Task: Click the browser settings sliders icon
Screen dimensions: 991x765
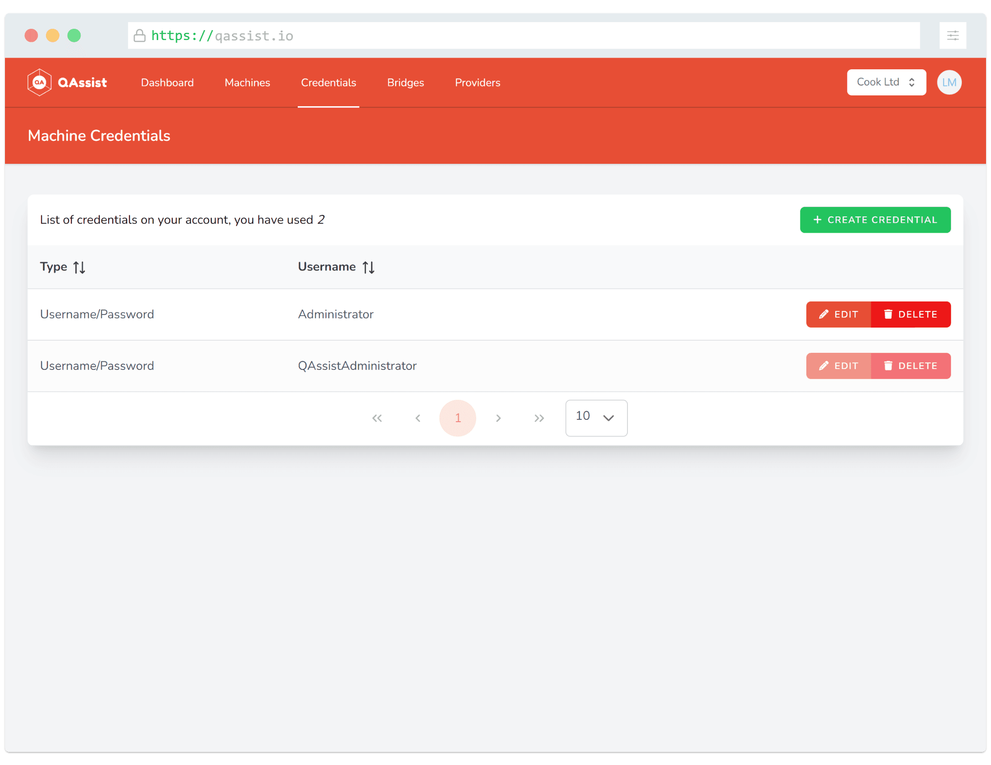Action: 952,36
